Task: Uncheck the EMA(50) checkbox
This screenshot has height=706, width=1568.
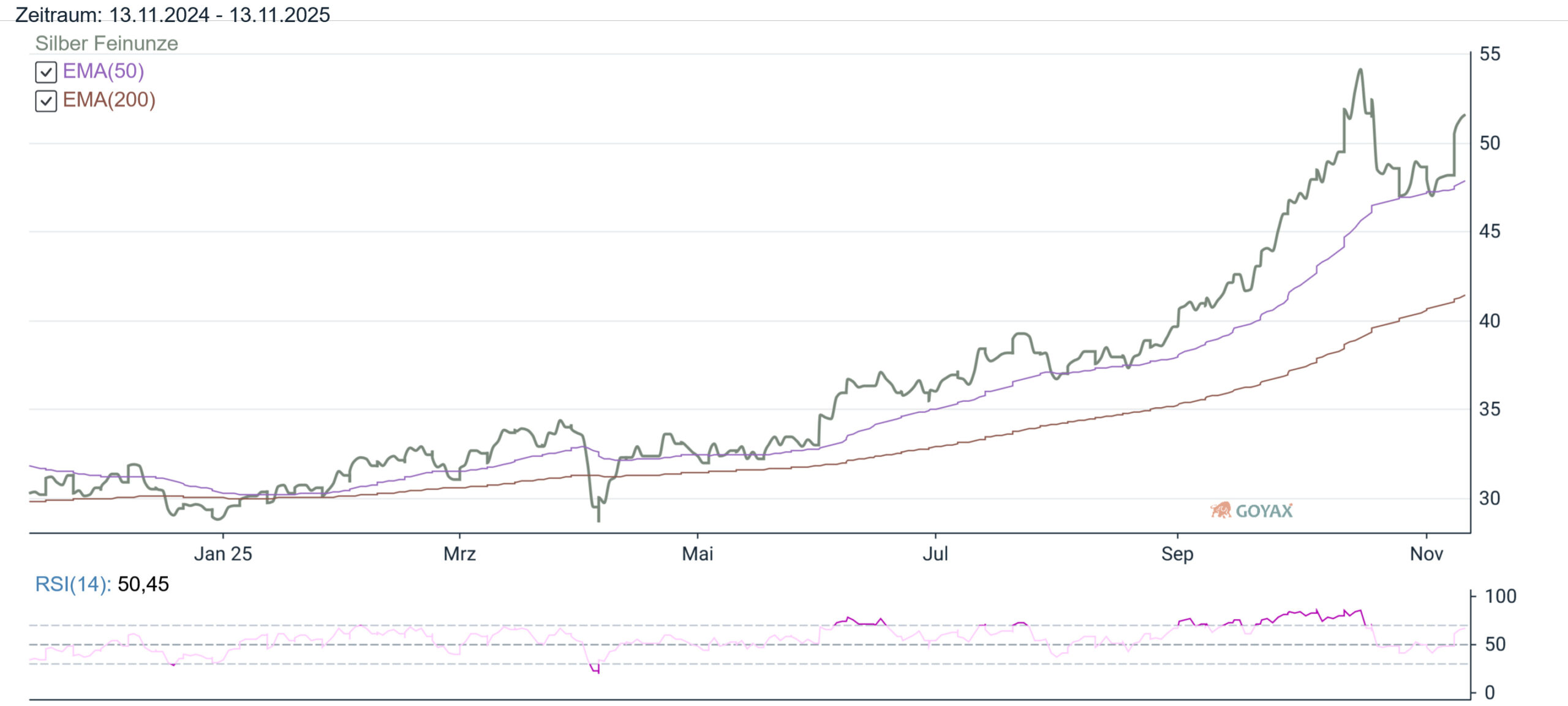Action: [46, 72]
